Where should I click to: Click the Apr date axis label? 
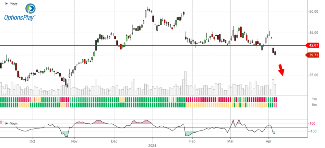(269, 141)
